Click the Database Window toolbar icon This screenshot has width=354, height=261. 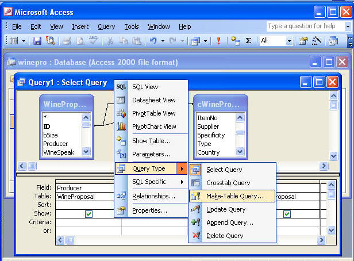point(333,41)
